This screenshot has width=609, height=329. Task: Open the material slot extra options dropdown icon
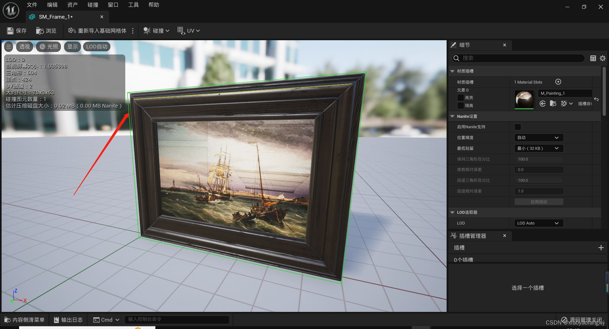pyautogui.click(x=566, y=104)
